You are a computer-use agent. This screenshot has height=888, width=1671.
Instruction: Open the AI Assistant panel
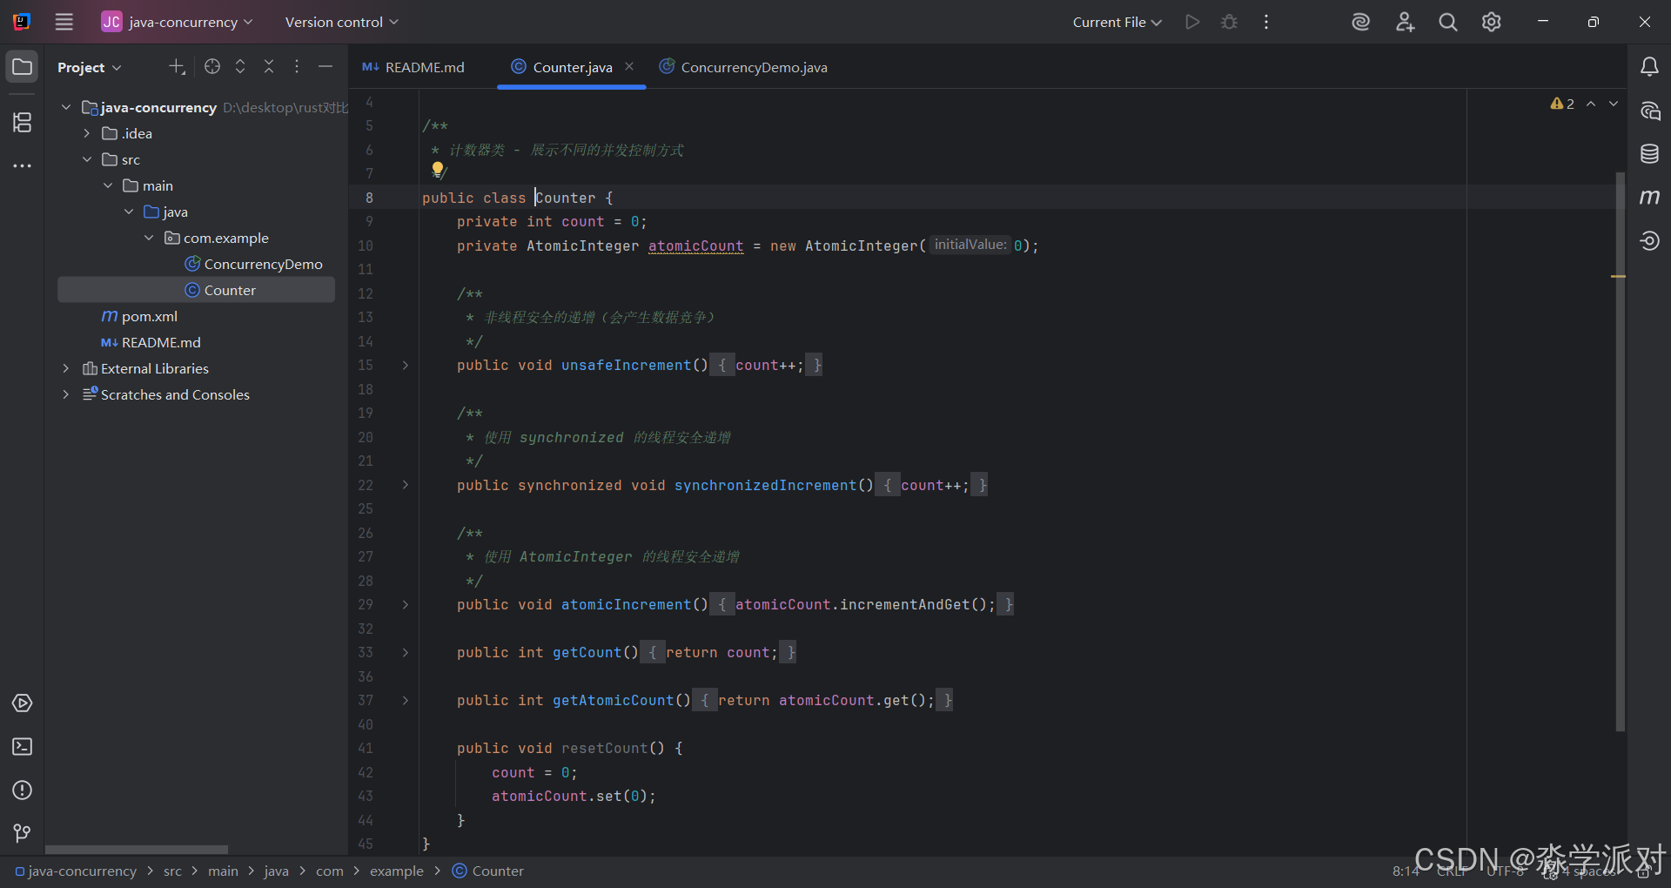1650,111
